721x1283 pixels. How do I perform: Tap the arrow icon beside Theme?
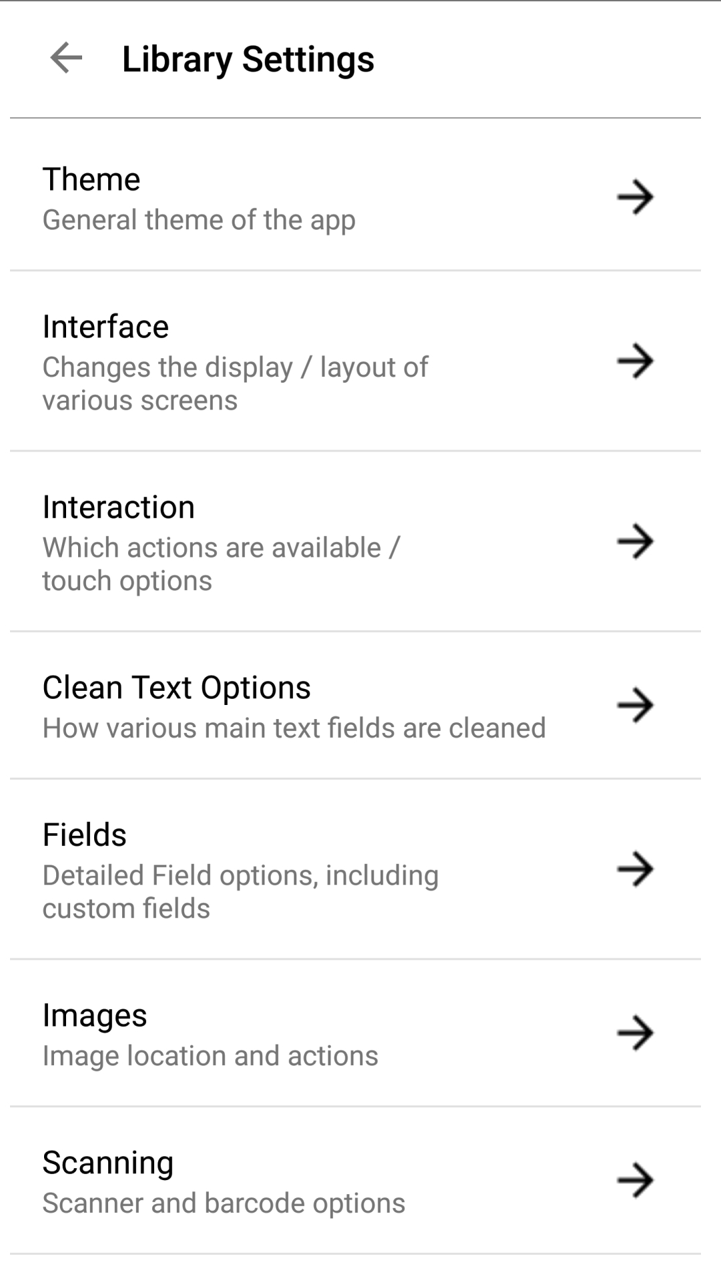635,197
